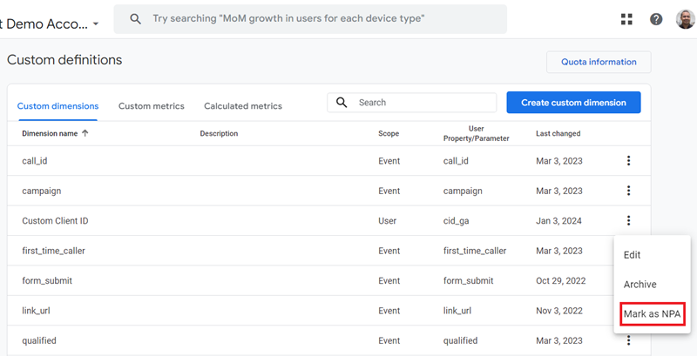Open more options for qualified row
697x356 pixels.
click(628, 340)
